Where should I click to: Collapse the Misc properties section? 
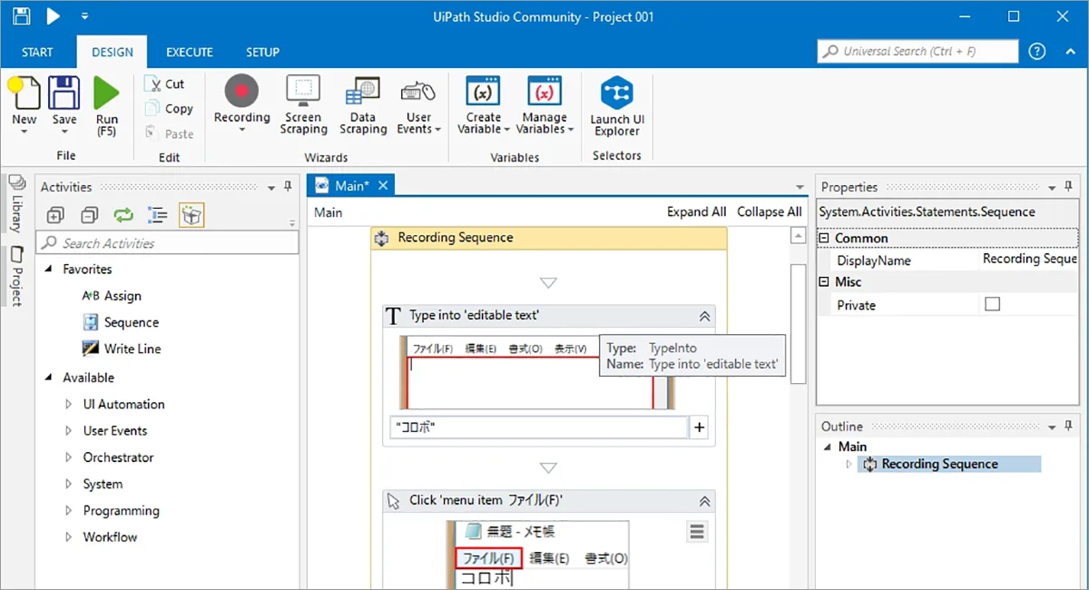click(825, 281)
